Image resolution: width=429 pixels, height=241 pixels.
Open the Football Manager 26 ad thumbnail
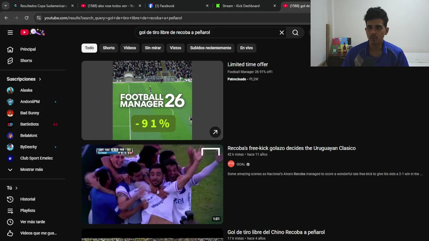point(152,100)
